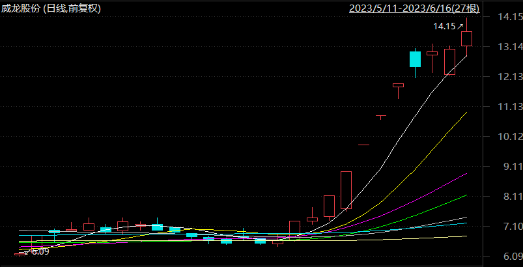
Task: Select the small red T-shaped candle just below 11.13
Action: pyautogui.click(x=381, y=117)
